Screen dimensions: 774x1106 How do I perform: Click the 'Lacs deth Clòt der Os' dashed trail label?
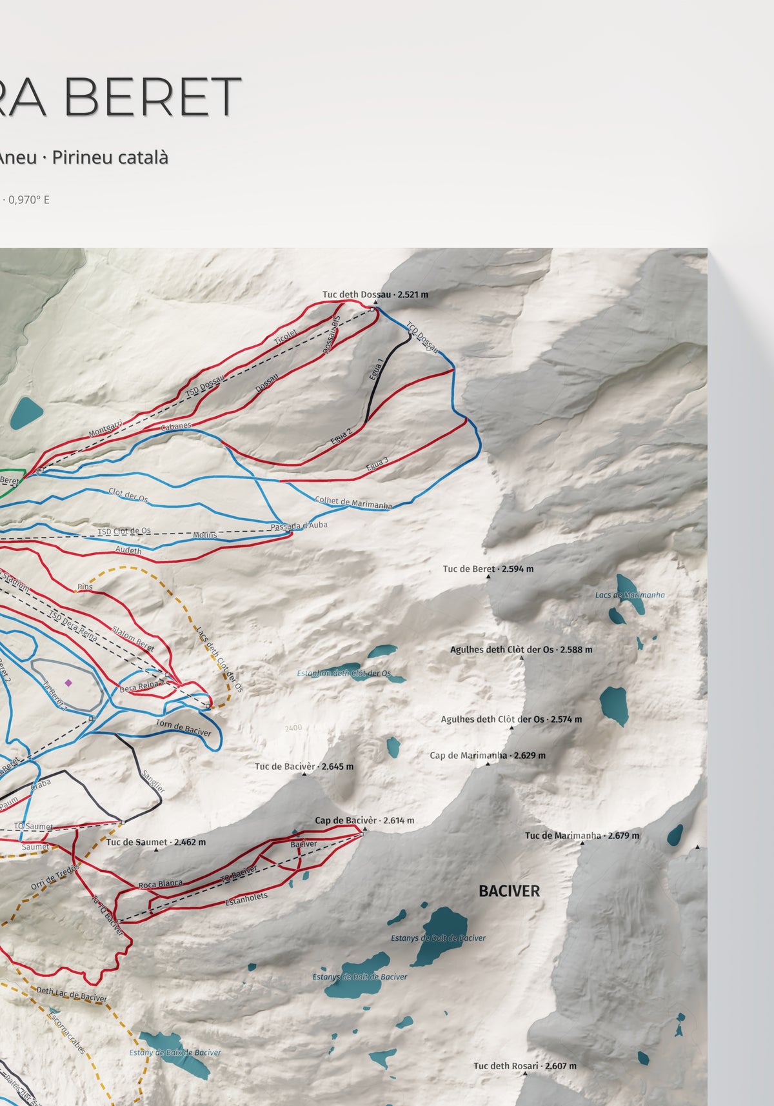(x=219, y=659)
